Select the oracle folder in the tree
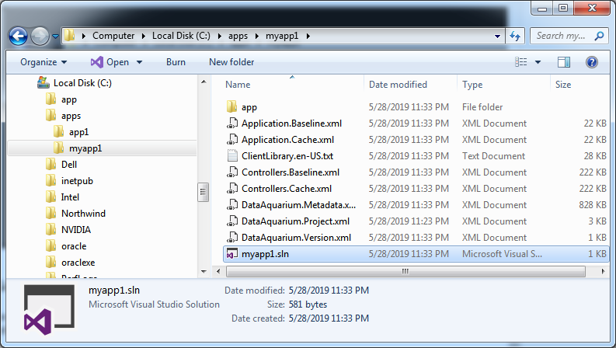The height and width of the screenshot is (348, 616). 74,246
